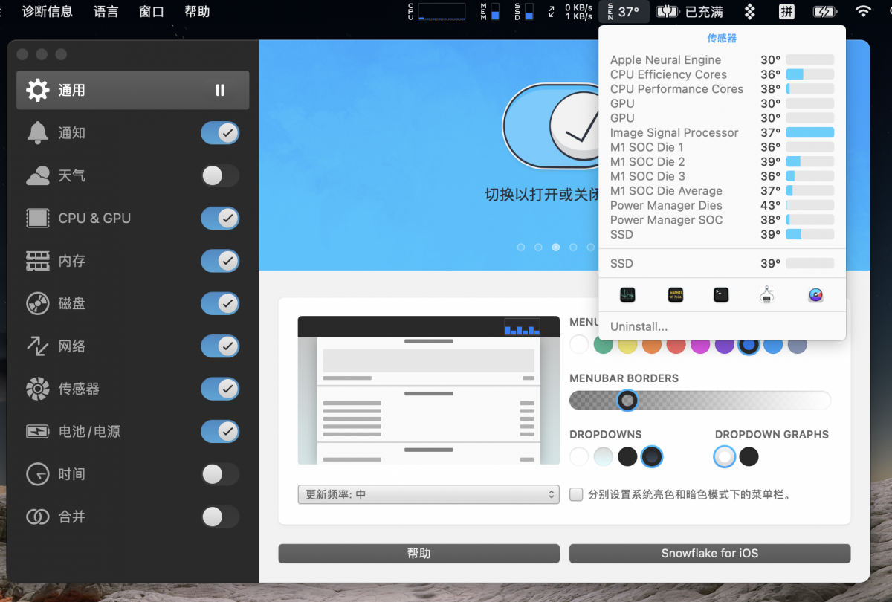Screen dimensions: 892x602
Task: Open Terminal icon in sensors dropdown
Action: coord(721,295)
